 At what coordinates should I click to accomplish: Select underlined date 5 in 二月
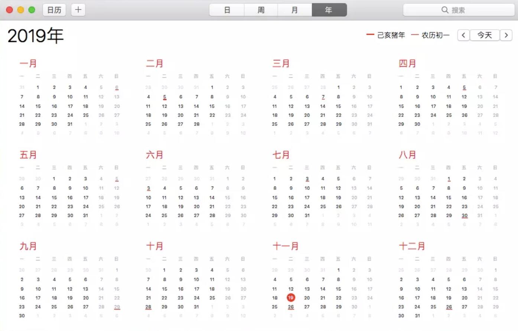pos(164,97)
